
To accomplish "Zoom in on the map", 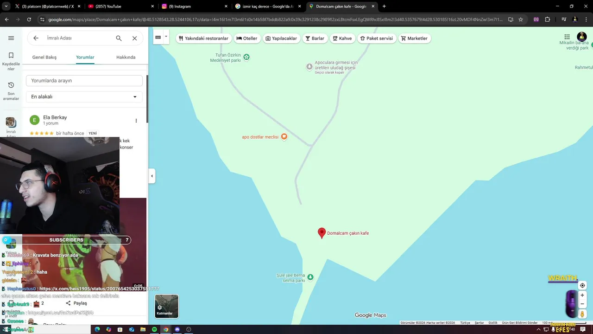I will [582, 295].
